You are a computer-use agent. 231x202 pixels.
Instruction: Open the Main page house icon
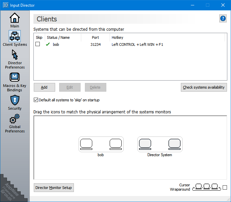[x=15, y=18]
